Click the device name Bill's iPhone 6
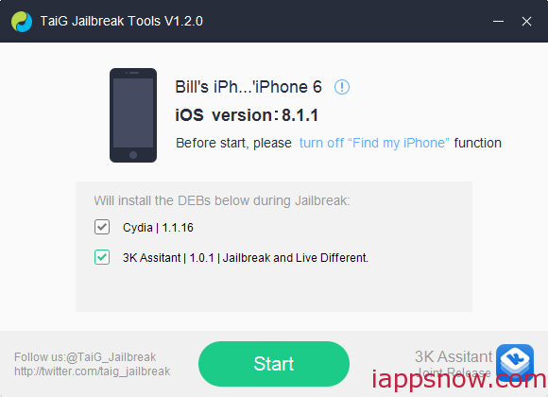Screen dimensions: 548x397 coord(248,87)
